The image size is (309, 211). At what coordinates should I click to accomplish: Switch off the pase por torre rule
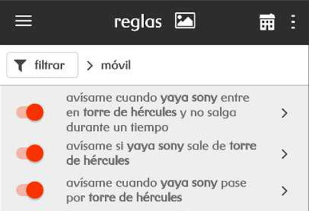tap(30, 190)
